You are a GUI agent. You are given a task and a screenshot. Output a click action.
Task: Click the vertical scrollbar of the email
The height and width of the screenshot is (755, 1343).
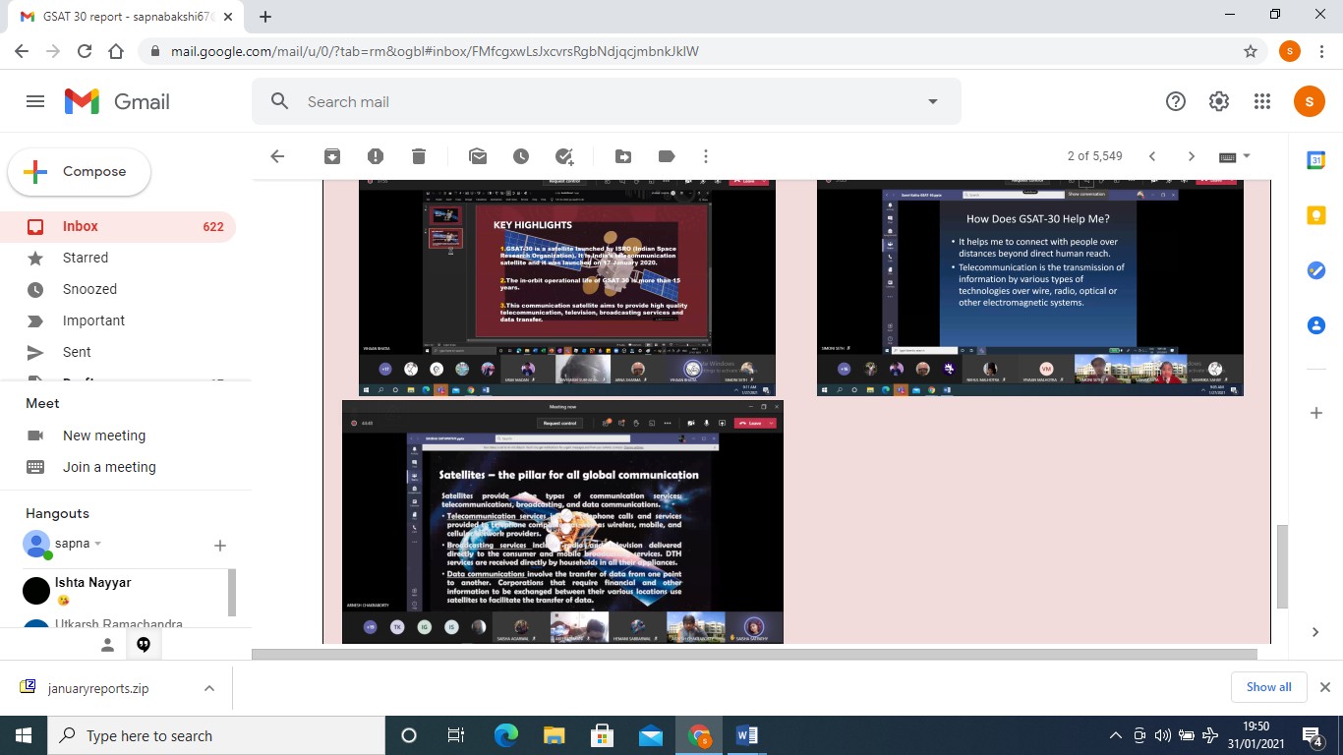tap(1281, 567)
